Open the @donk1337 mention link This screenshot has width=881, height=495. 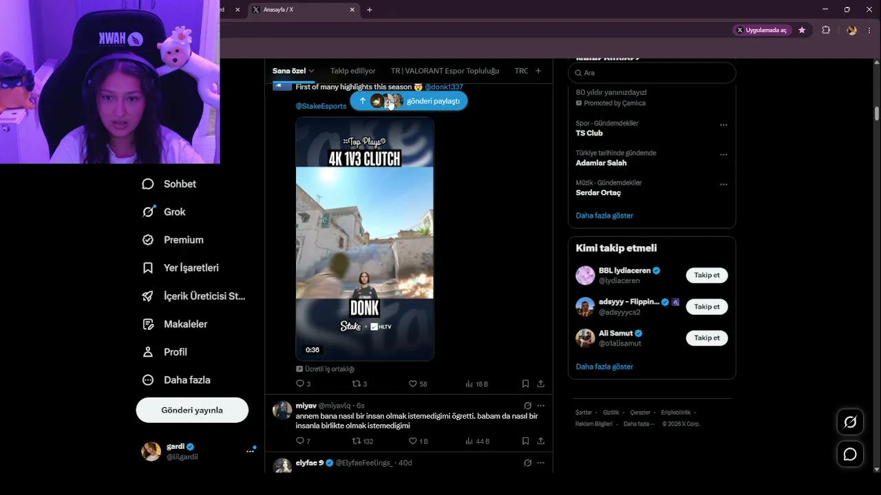[x=444, y=87]
